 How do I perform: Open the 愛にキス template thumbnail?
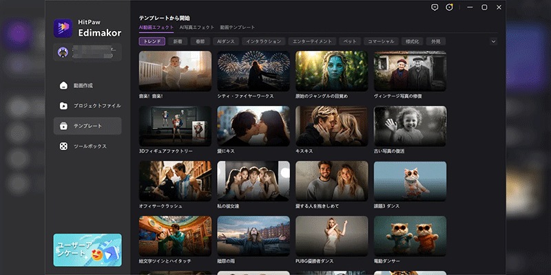pyautogui.click(x=253, y=126)
